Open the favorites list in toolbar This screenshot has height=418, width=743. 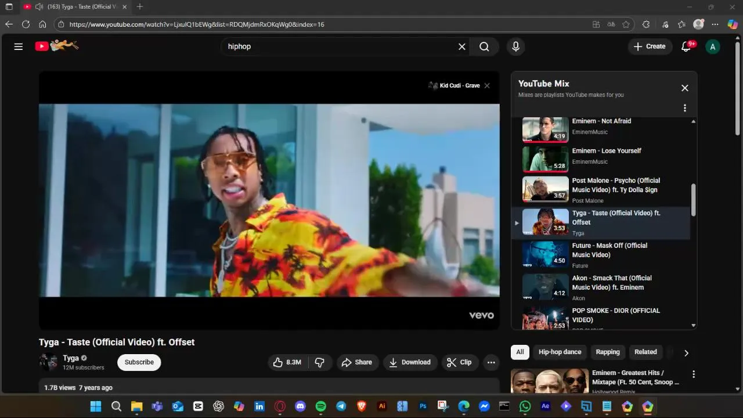coord(681,24)
